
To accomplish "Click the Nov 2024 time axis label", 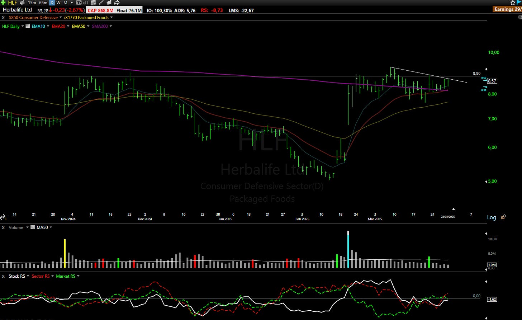I will (68, 219).
